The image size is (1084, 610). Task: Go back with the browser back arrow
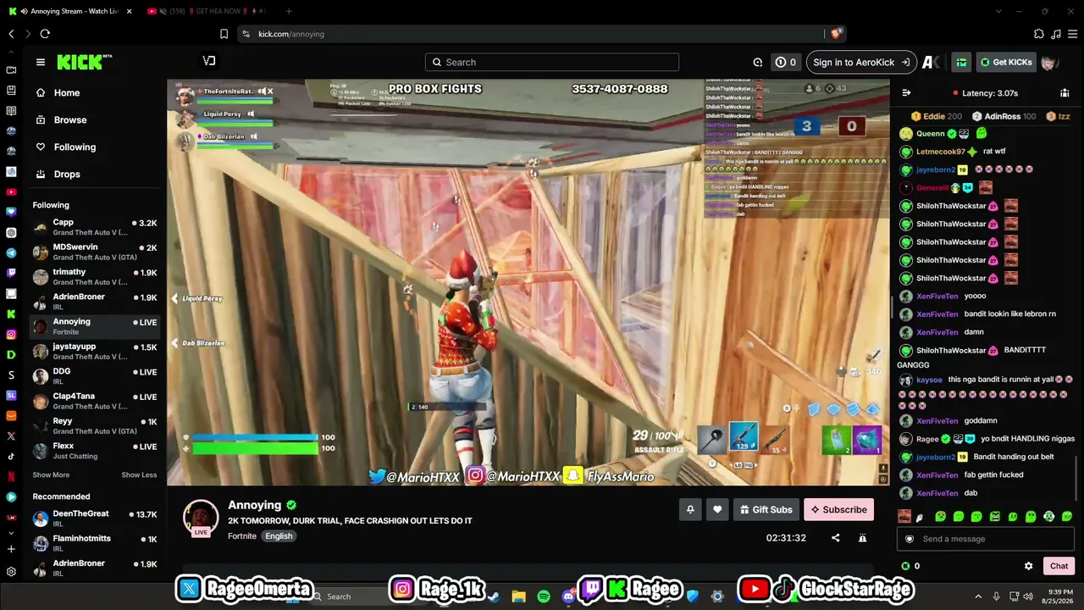point(11,34)
